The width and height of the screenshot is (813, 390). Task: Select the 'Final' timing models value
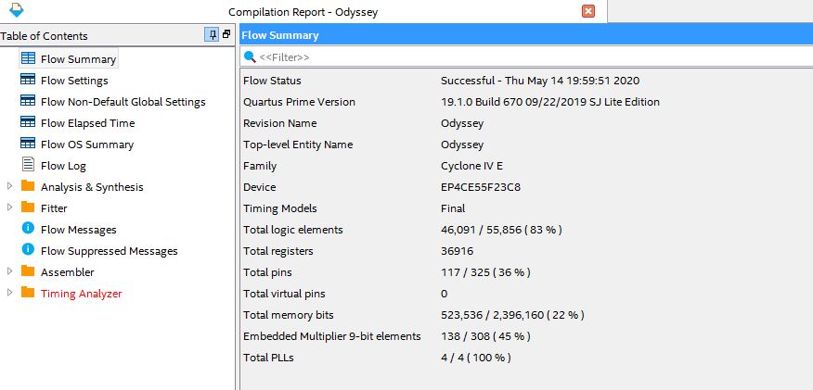[x=453, y=208]
